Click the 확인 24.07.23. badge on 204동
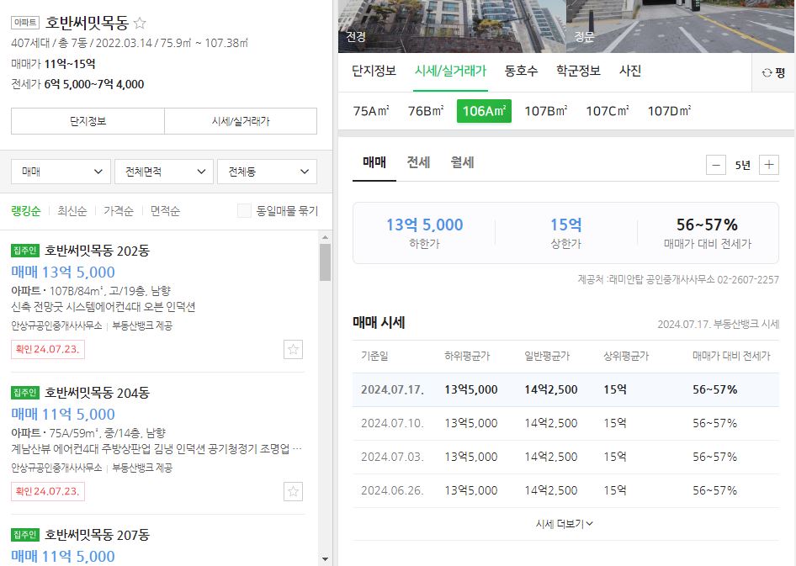 (48, 491)
